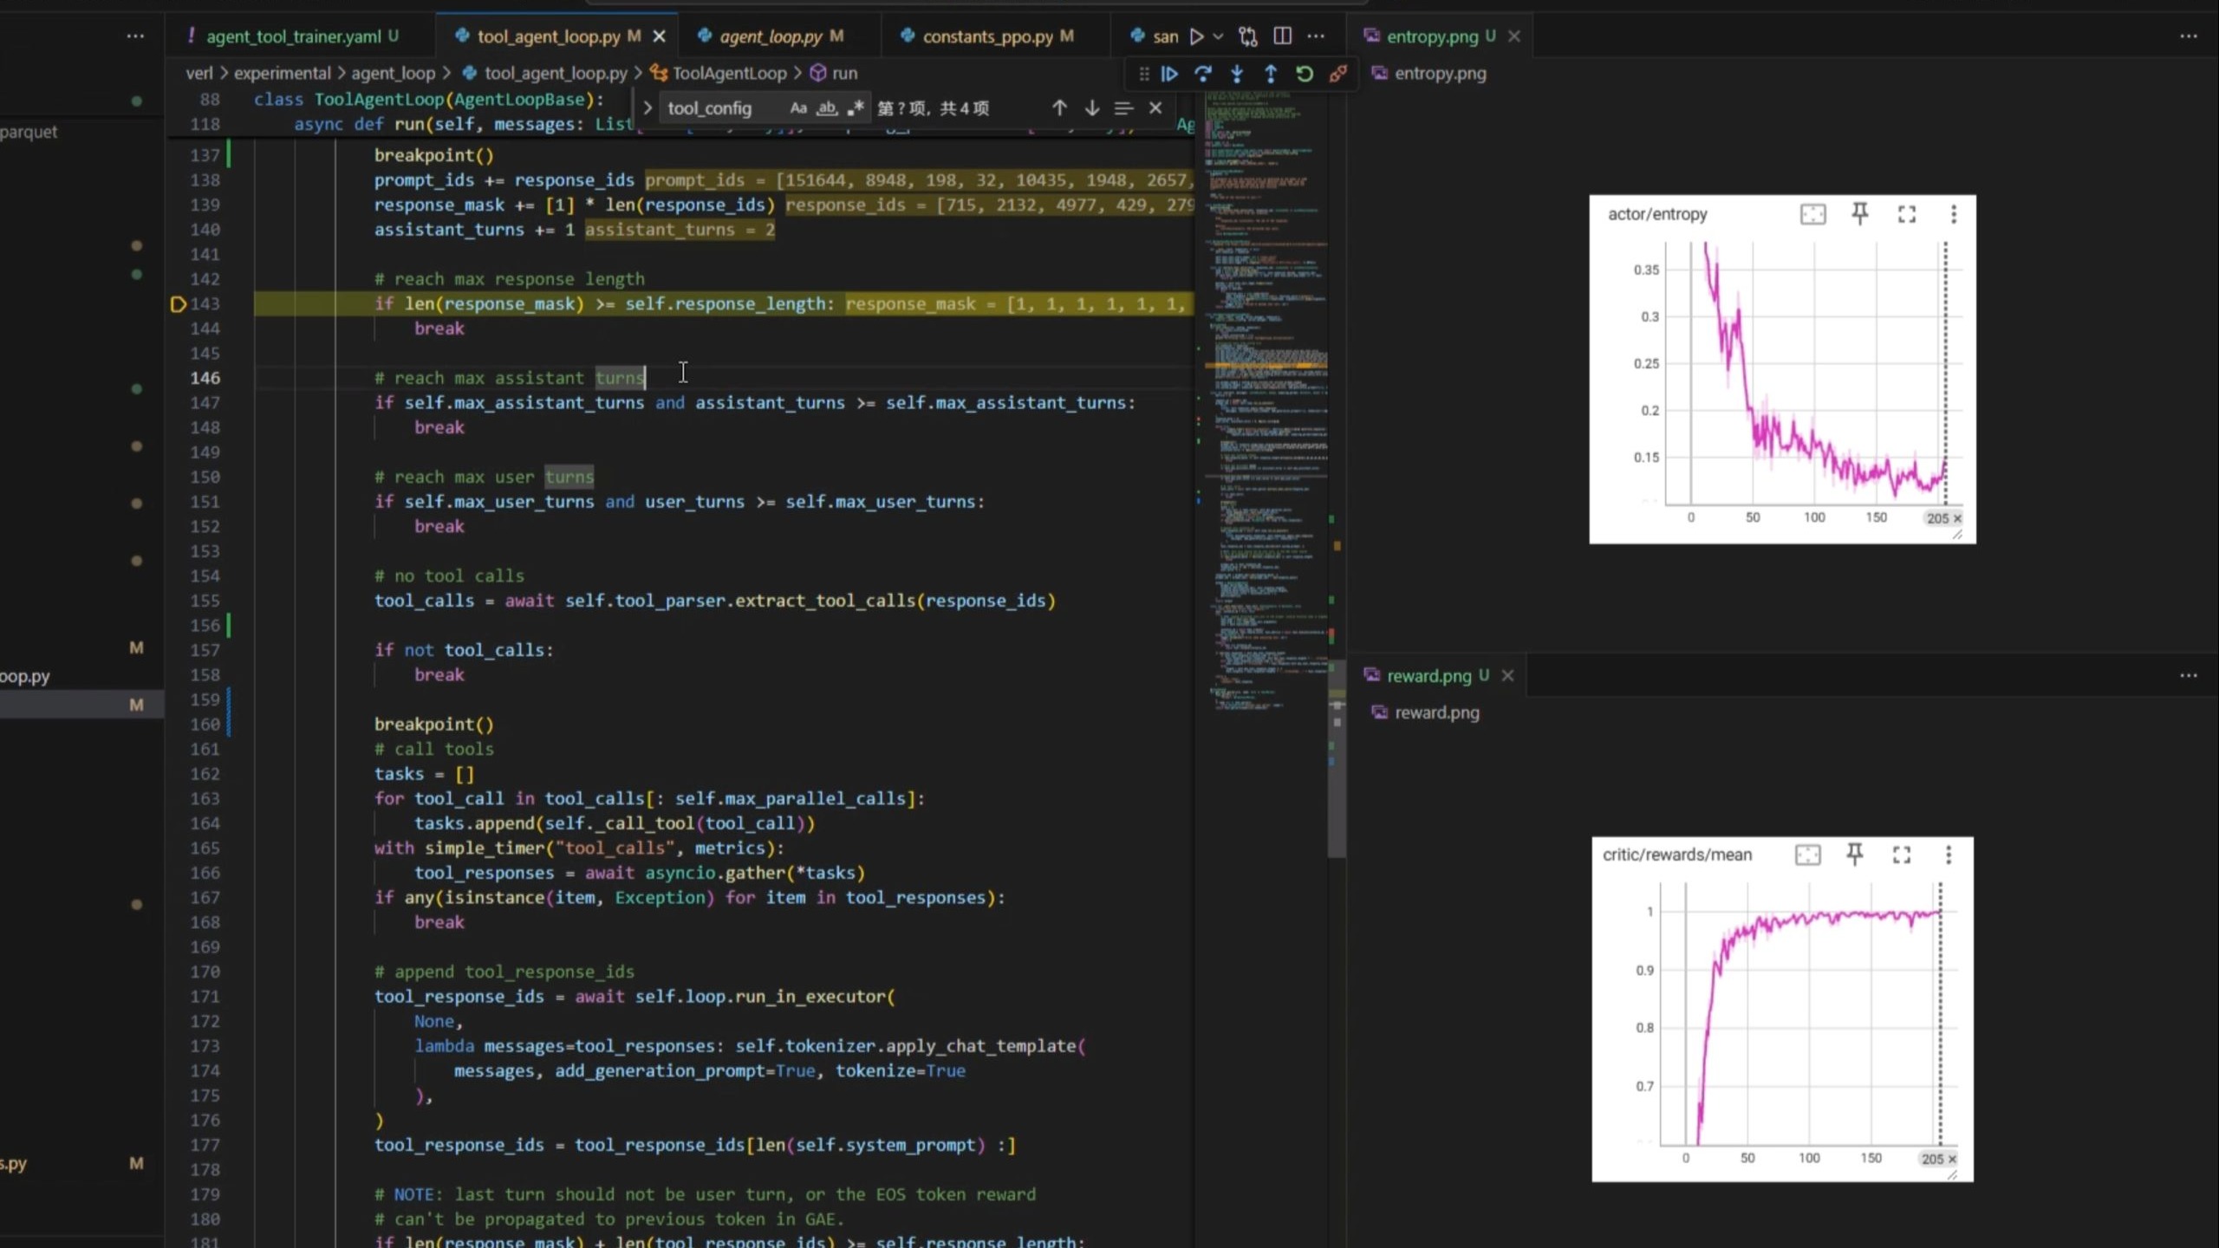Open the critic/rewards/mean chart options menu

click(x=1949, y=855)
